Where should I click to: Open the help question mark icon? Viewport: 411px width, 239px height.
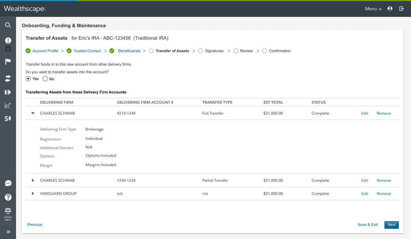point(8,197)
